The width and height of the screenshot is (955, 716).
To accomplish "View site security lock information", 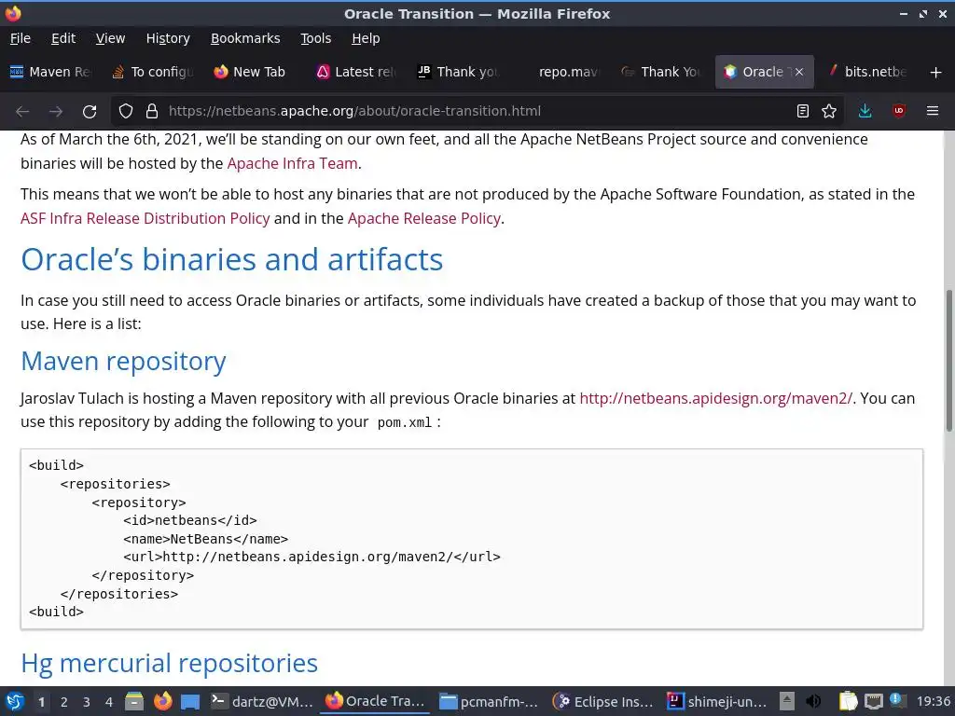I will [152, 112].
